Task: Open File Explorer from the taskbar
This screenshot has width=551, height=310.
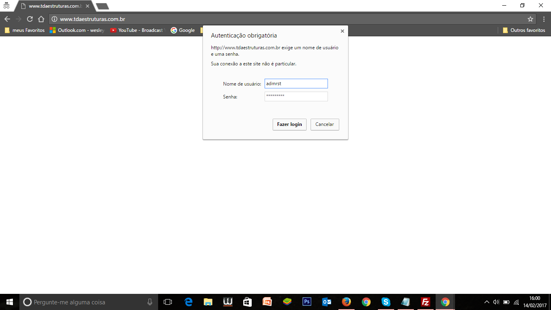Action: coord(208,302)
